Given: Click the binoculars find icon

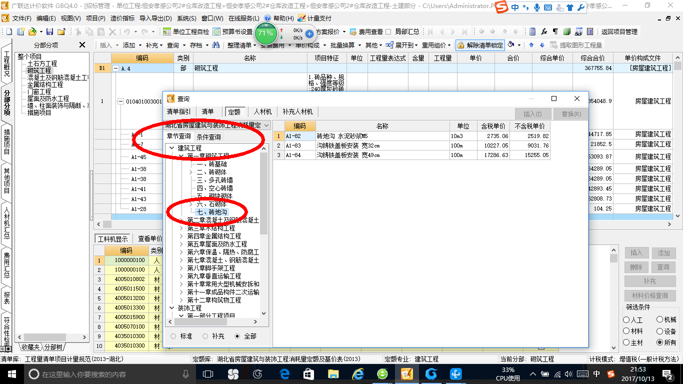Looking at the screenshot, I should point(216,45).
